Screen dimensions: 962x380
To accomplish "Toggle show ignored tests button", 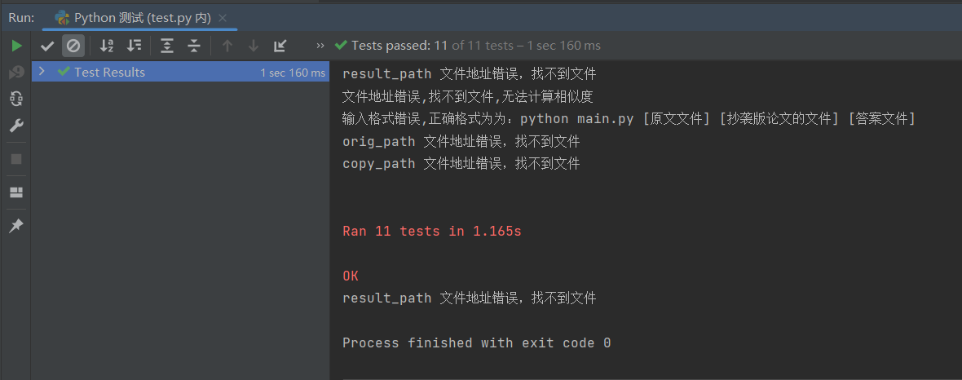I will click(73, 46).
